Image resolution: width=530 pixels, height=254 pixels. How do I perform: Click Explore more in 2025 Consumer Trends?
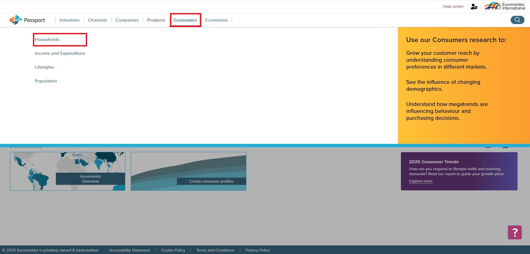pos(421,181)
